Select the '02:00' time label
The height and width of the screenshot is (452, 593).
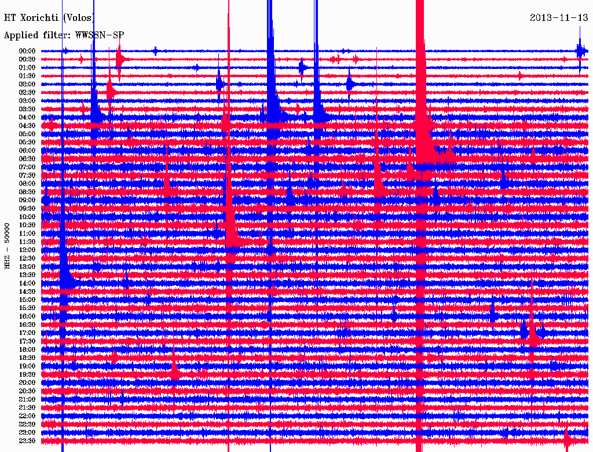pos(27,84)
